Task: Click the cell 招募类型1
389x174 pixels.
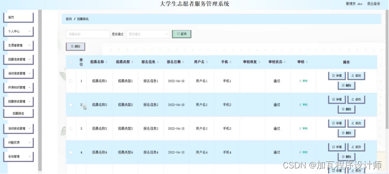Action: (x=125, y=81)
